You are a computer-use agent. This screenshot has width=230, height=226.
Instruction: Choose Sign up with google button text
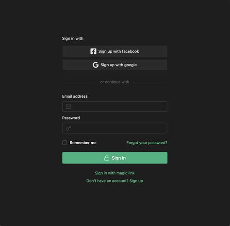[x=119, y=65]
